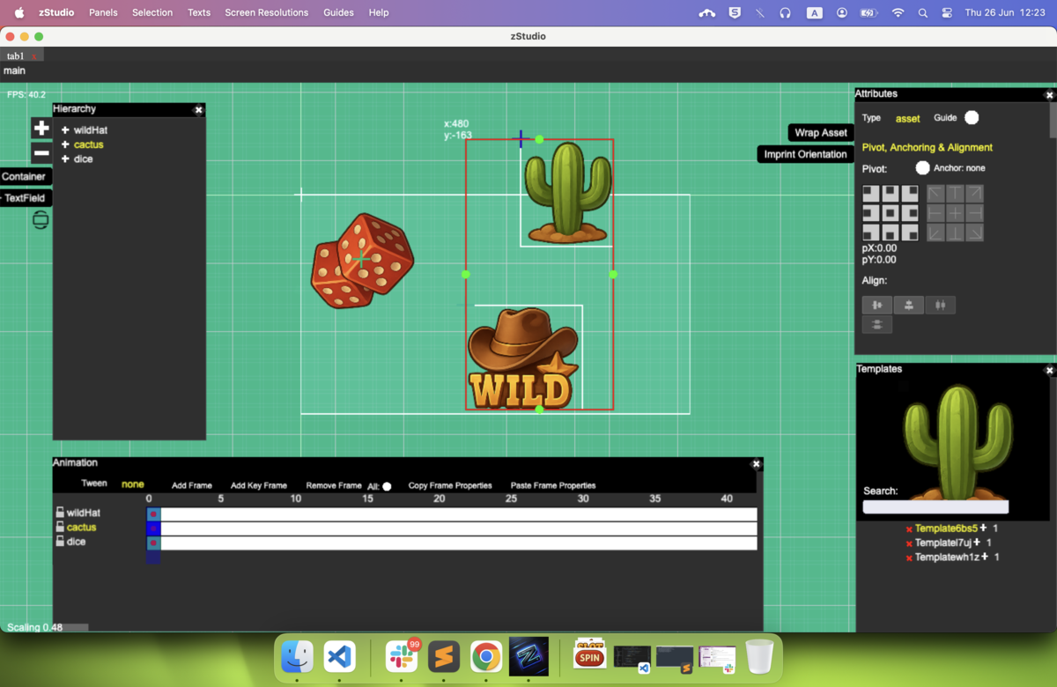Image resolution: width=1057 pixels, height=687 pixels.
Task: Choose the top-right anchor arrow
Action: point(974,194)
